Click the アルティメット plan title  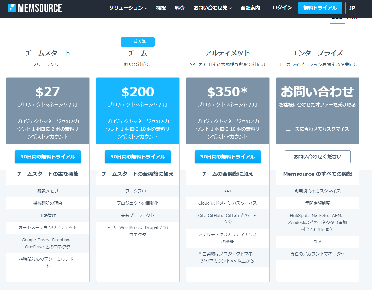[x=227, y=53]
